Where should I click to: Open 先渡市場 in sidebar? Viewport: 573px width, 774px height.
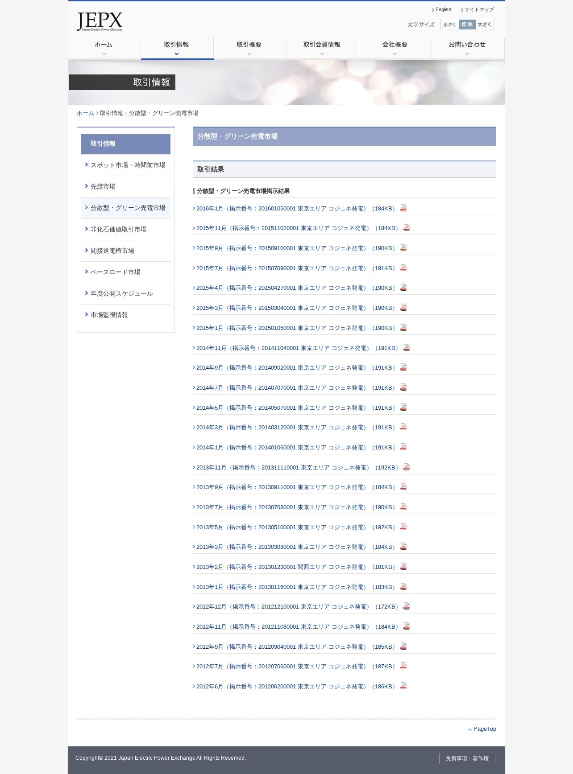tap(126, 186)
